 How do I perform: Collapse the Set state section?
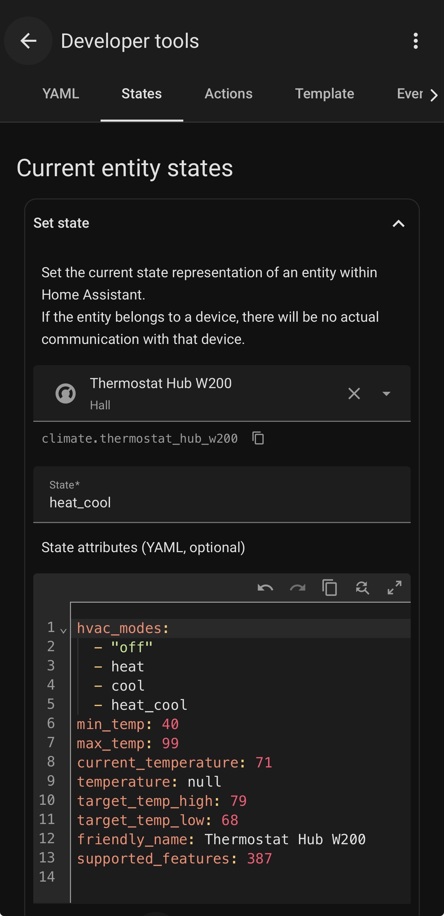398,223
